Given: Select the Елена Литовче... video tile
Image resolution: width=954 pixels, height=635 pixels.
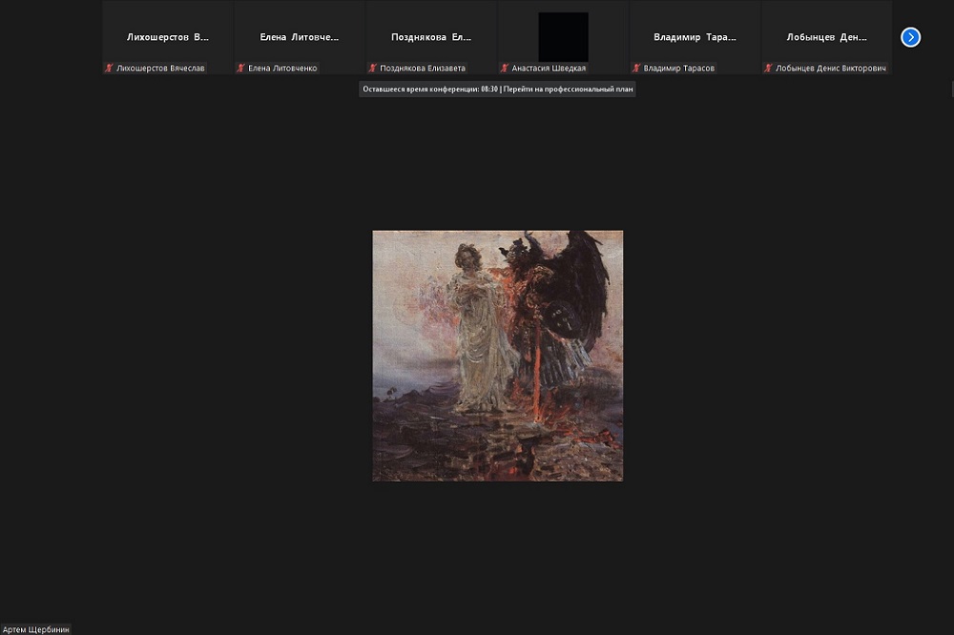Looking at the screenshot, I should click(300, 37).
